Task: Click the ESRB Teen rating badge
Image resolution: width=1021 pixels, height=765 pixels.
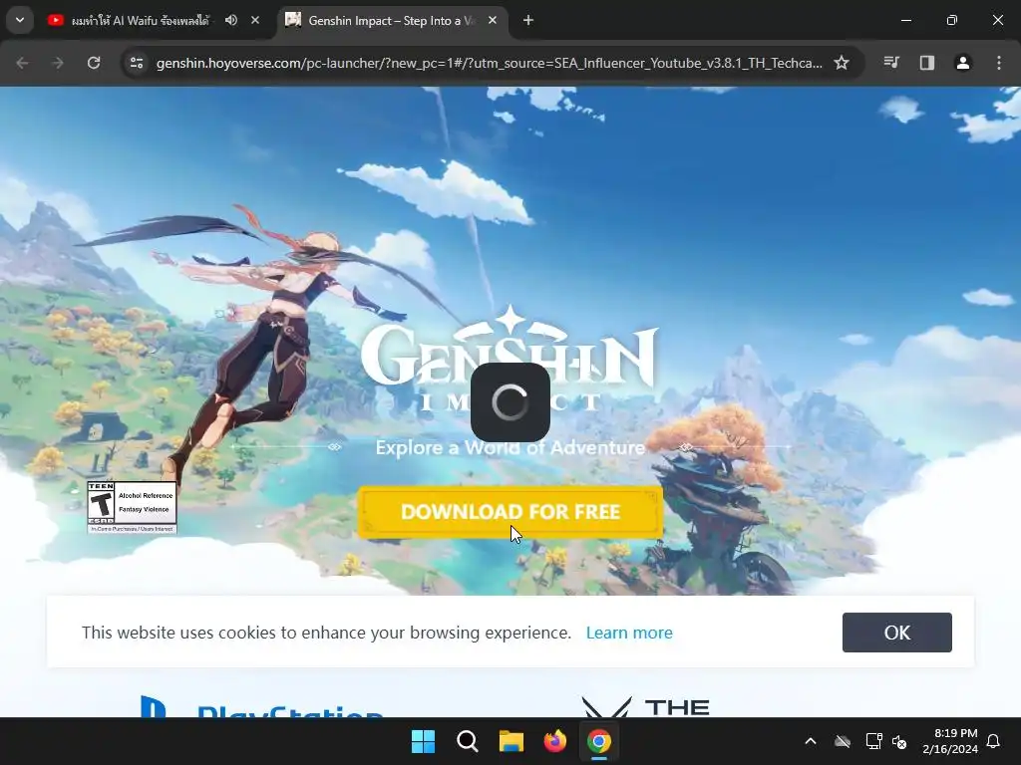Action: click(x=133, y=507)
